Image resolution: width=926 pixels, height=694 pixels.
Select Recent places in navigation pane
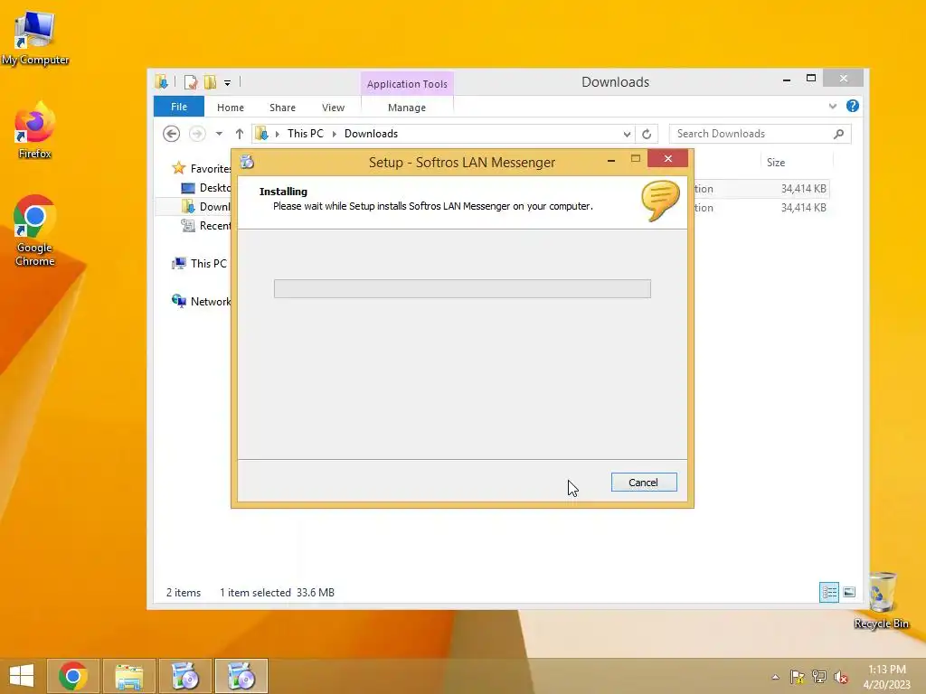pyautogui.click(x=205, y=225)
